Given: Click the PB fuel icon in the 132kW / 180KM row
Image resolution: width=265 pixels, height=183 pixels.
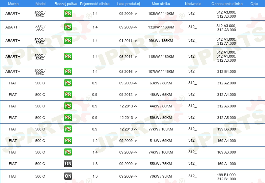Looking at the screenshot, I should tap(68, 27).
